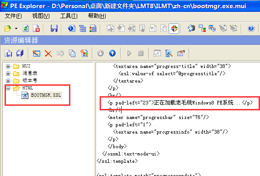This screenshot has height=176, width=260.
Task: Open the Resource Editor colorful icon
Action: click(174, 28)
